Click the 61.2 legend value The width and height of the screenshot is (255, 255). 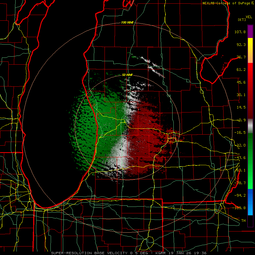point(241,70)
